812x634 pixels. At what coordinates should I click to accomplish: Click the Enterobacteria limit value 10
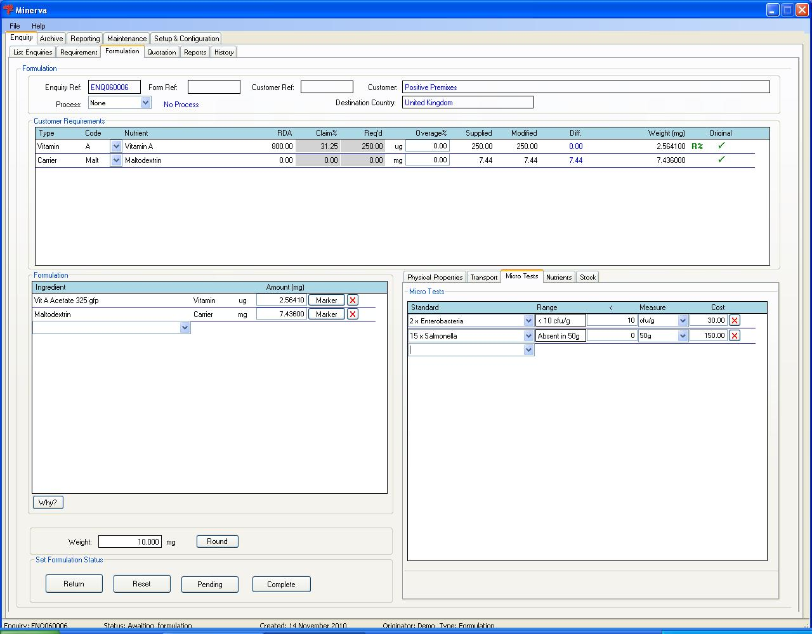point(612,321)
